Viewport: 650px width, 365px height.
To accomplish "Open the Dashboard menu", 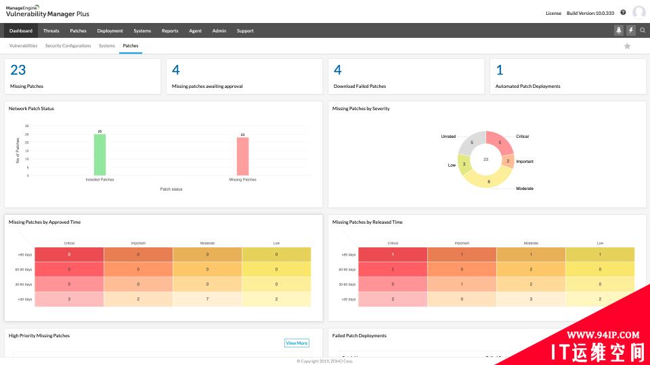I will [21, 30].
